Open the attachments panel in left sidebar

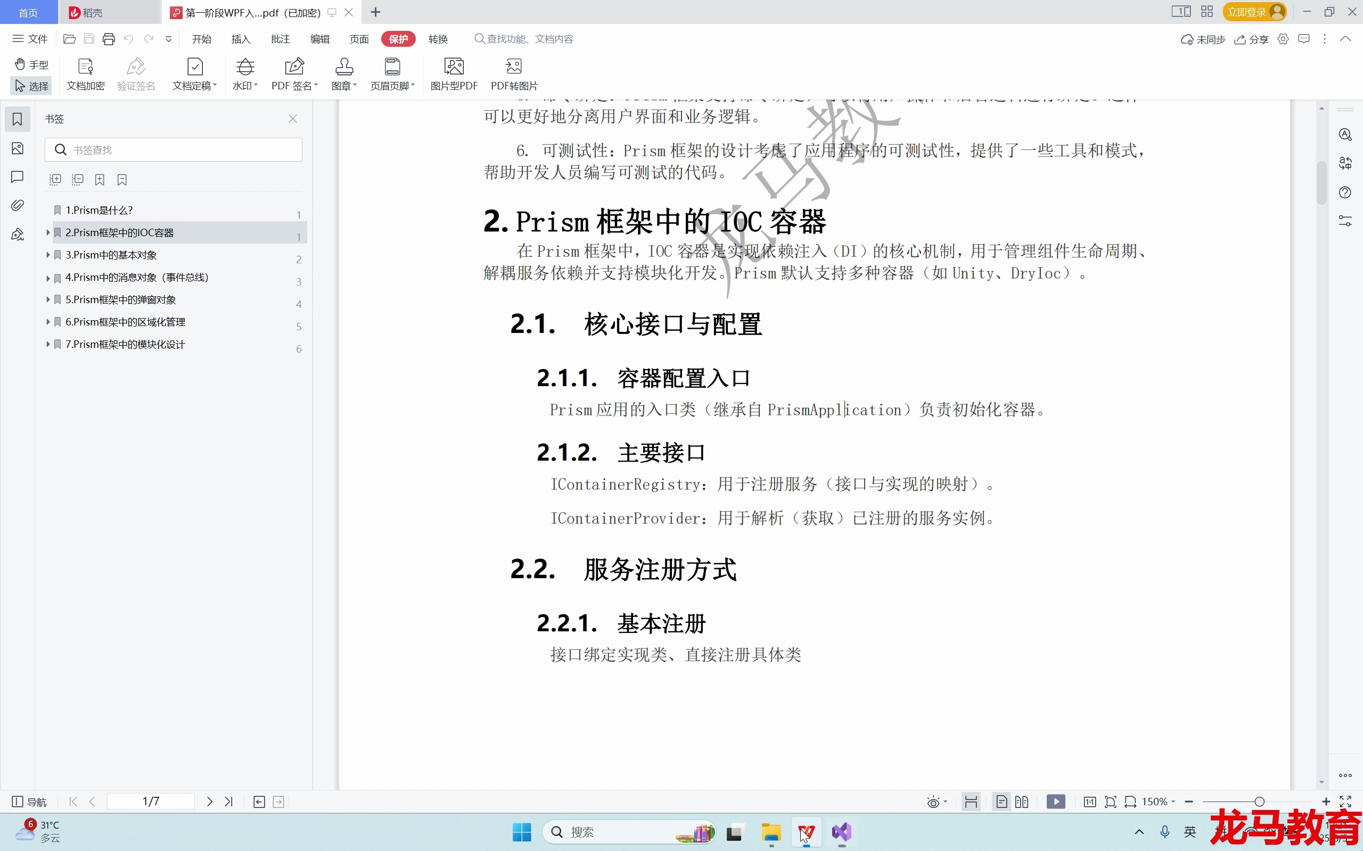tap(18, 205)
